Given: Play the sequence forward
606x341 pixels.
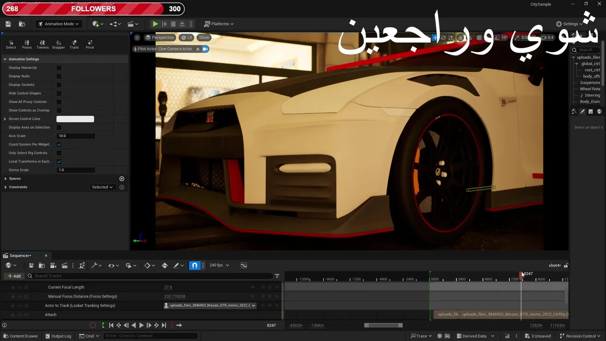Looking at the screenshot, I should point(141,325).
